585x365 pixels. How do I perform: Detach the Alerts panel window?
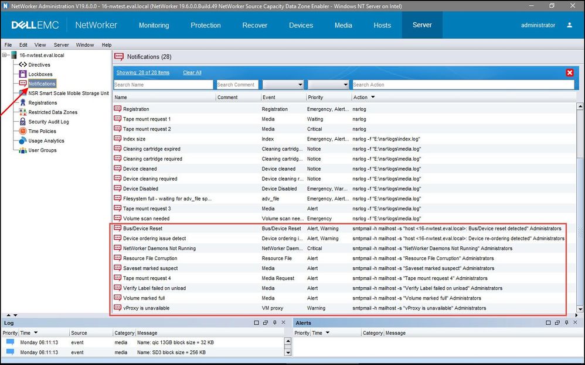[x=557, y=322]
